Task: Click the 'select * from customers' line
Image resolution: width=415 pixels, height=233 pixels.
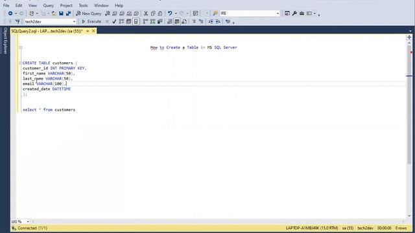Action: pyautogui.click(x=49, y=109)
